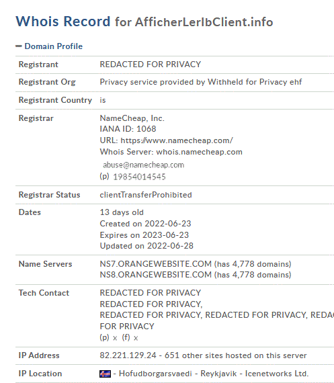Open the namecheap.com registrar URL
The height and width of the screenshot is (383, 334).
pos(177,140)
